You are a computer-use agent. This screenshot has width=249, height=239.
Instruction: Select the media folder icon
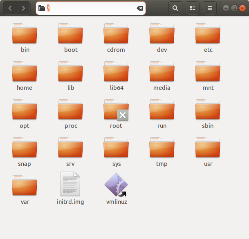(x=162, y=71)
